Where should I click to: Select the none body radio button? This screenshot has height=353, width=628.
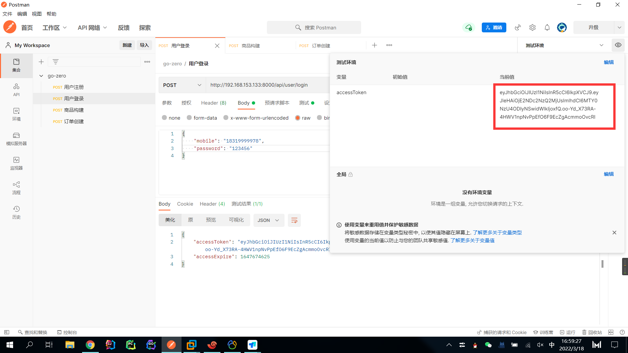pos(165,118)
